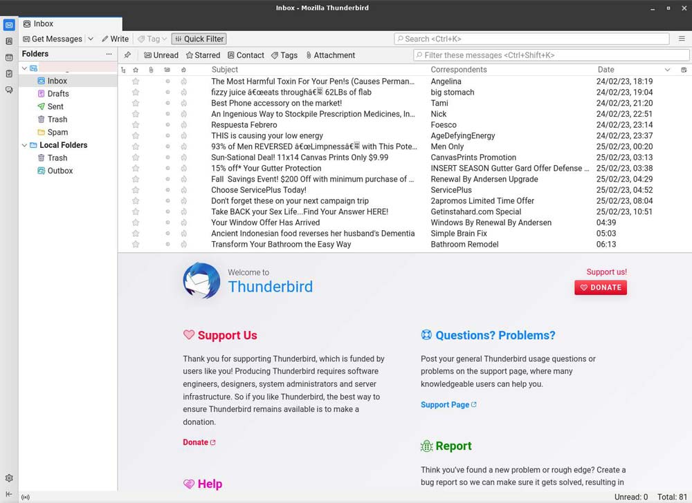Collapse the mail account folder tree
The image size is (692, 503).
click(x=24, y=68)
